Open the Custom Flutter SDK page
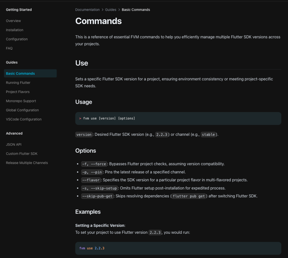This screenshot has width=288, height=258. 22,154
